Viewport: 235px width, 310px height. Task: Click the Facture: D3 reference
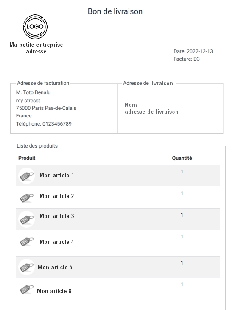tap(187, 59)
